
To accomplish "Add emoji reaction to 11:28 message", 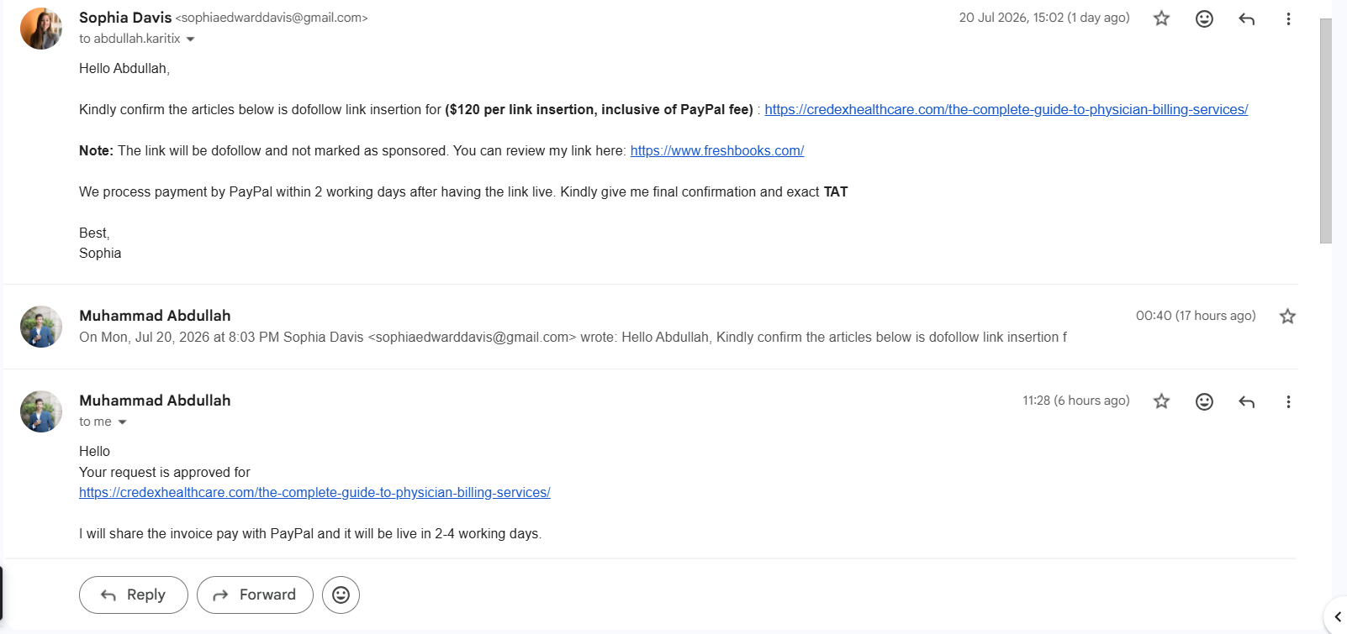I will coord(1204,401).
